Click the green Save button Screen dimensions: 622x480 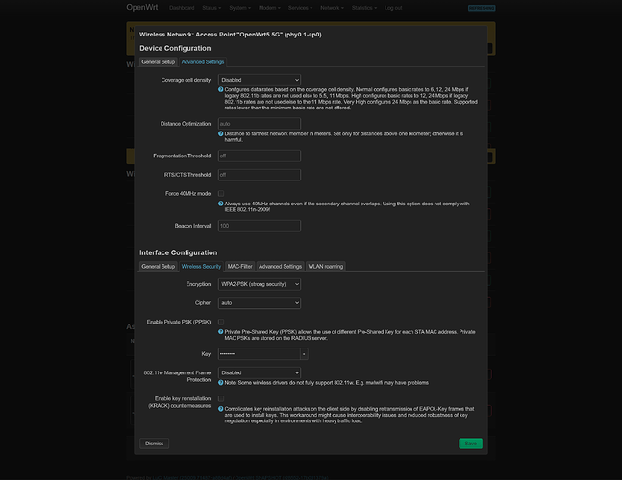pos(470,444)
